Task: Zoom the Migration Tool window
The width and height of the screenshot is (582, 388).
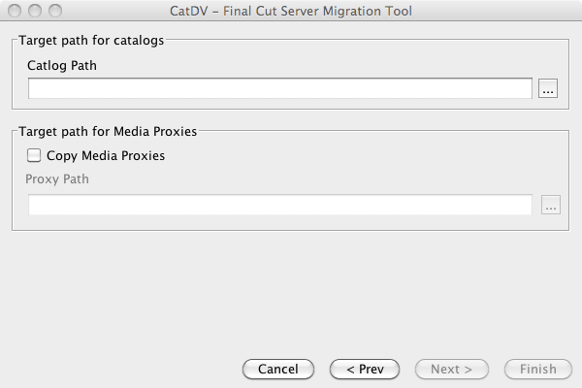Action: 55,11
